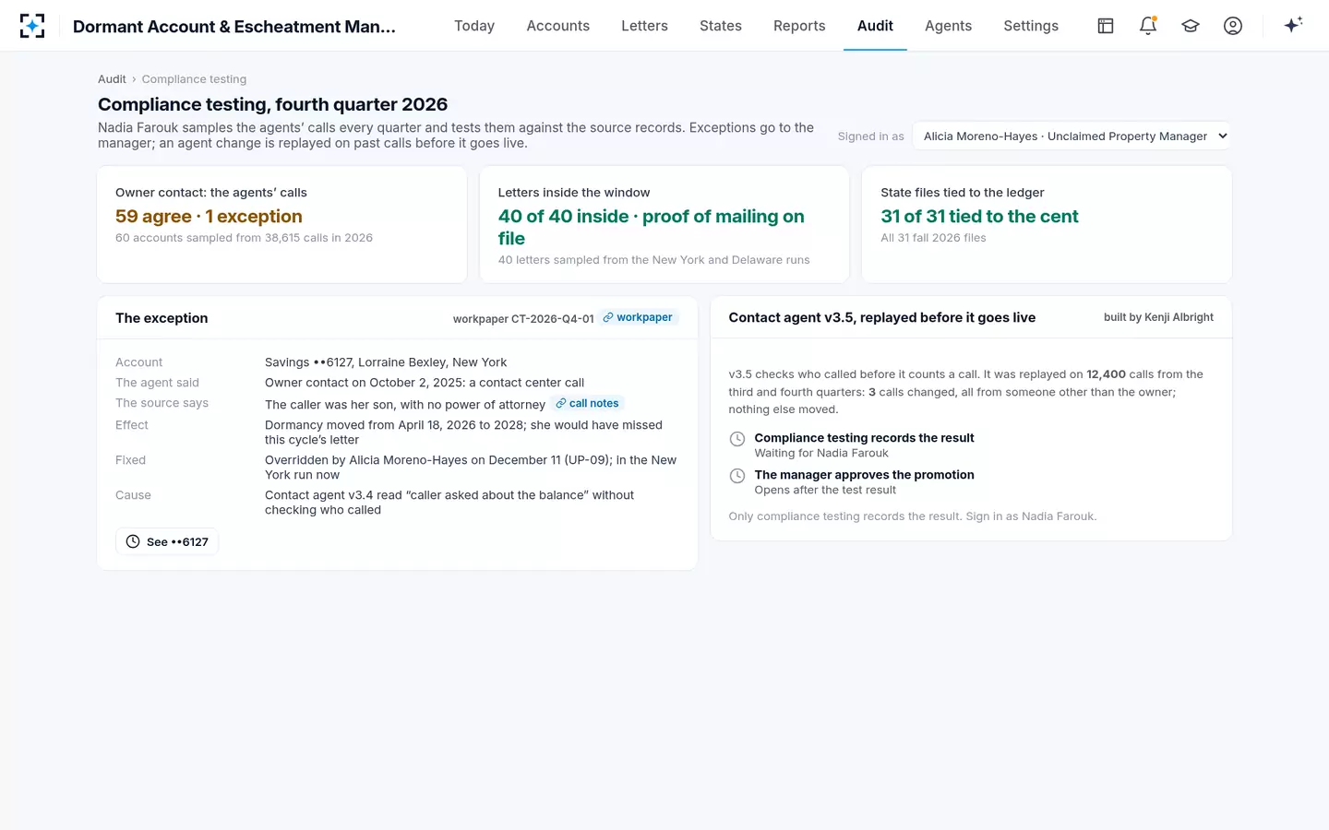Open the user profile icon

[1233, 26]
